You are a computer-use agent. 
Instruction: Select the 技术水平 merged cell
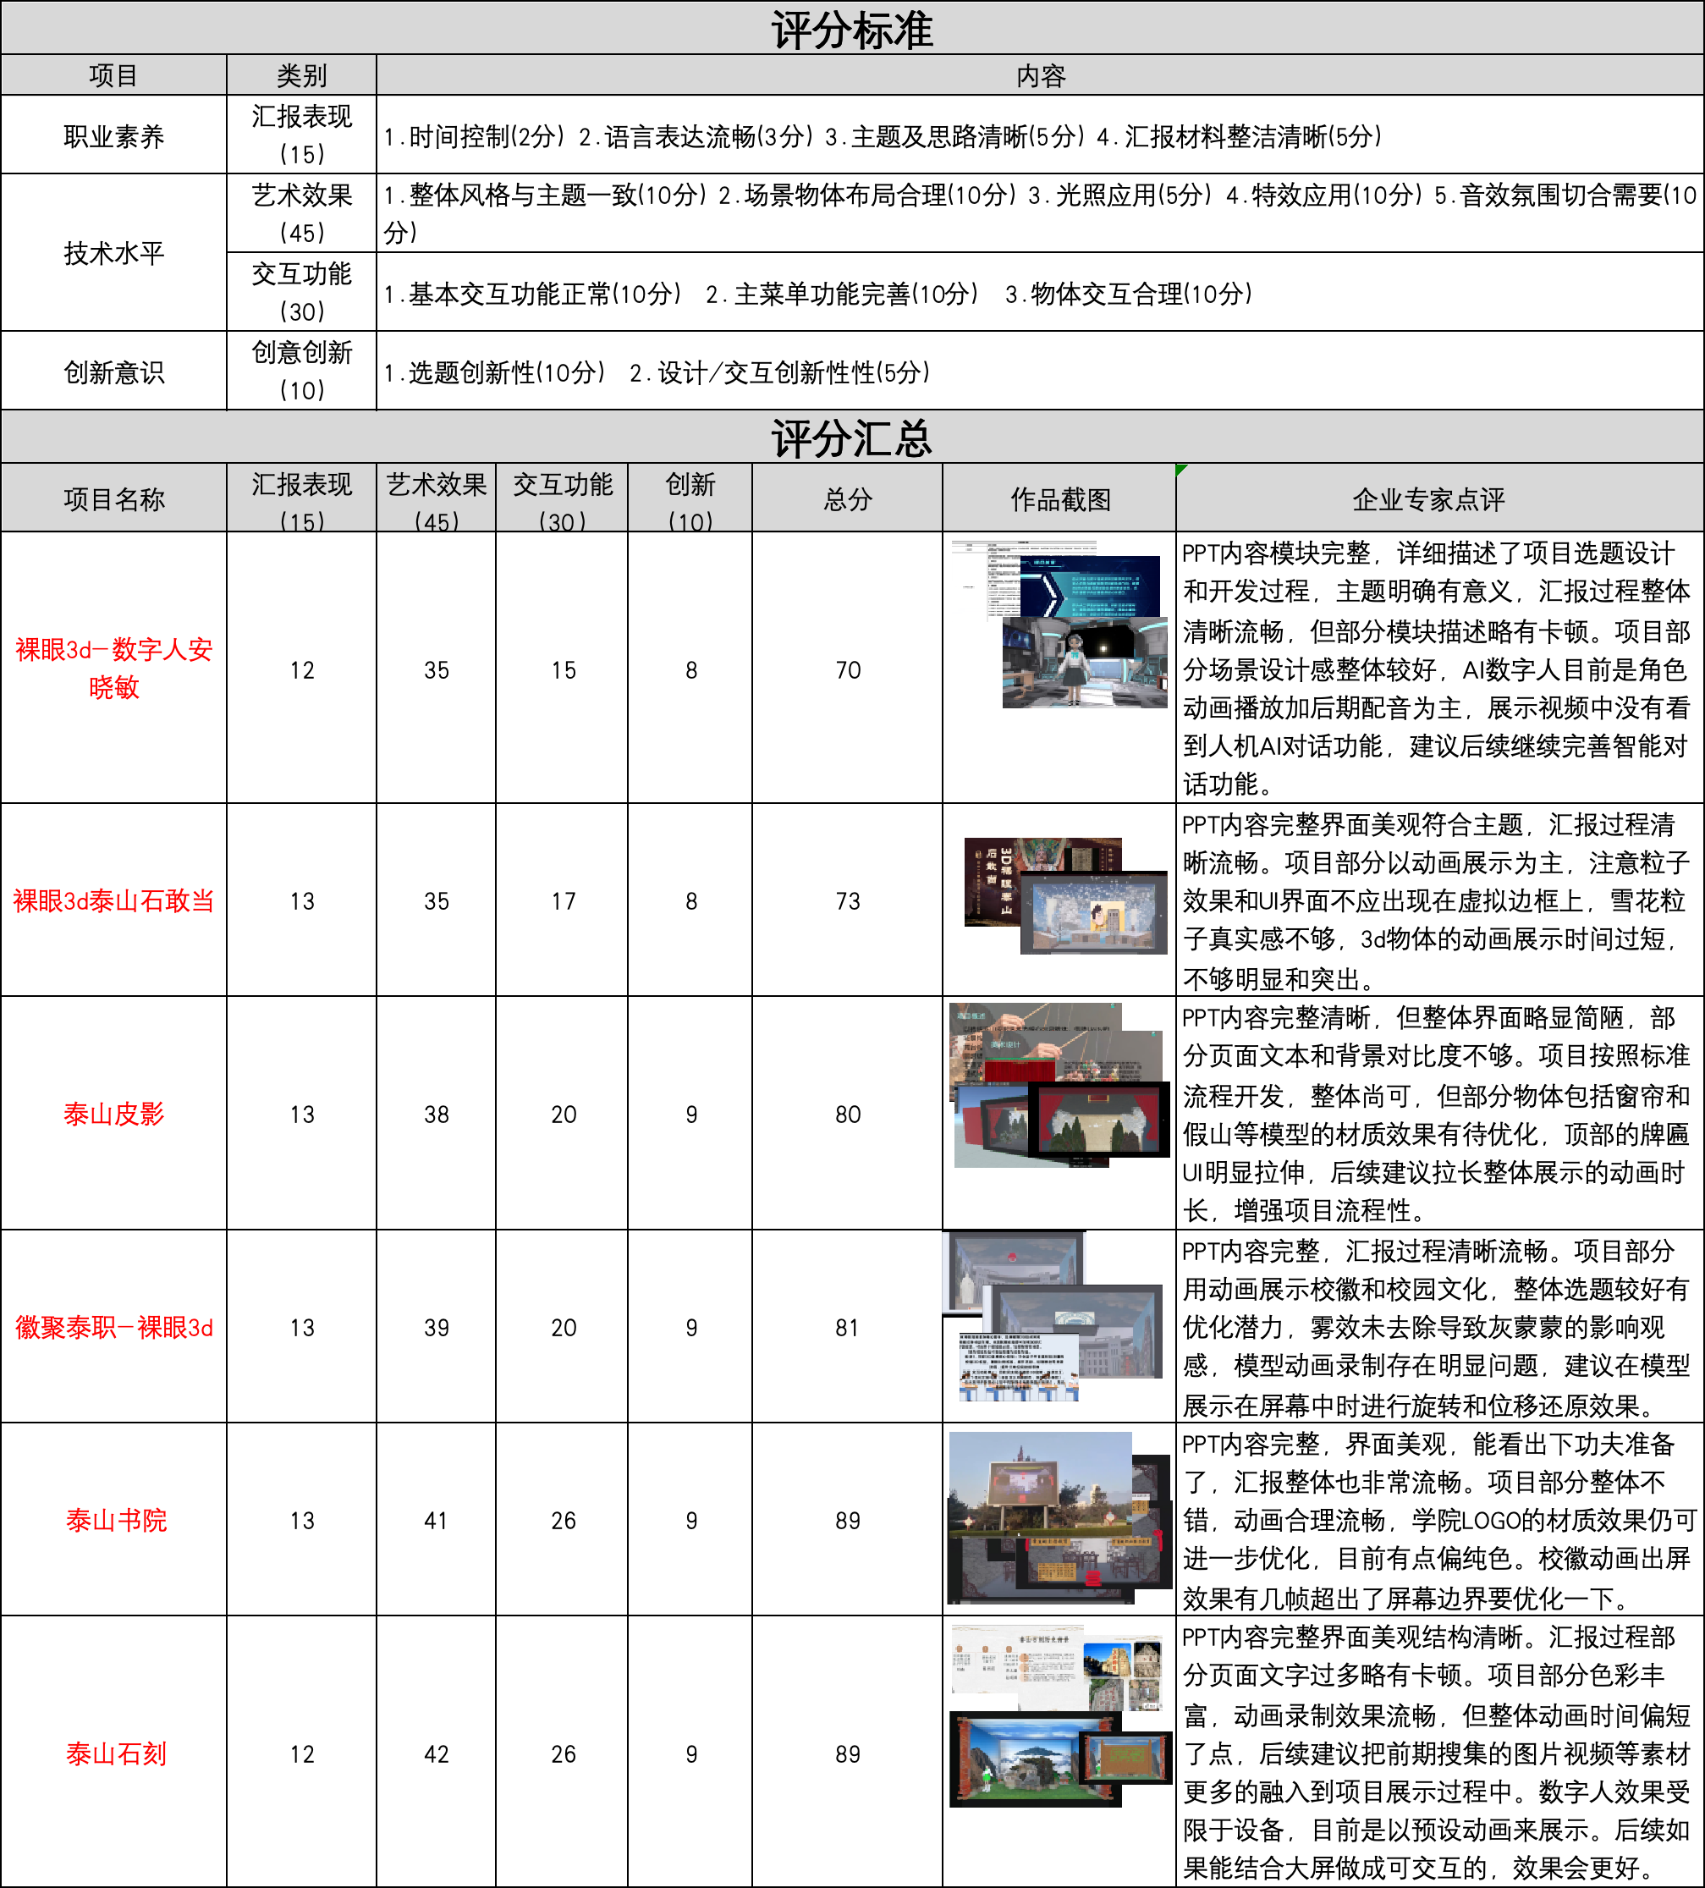click(x=113, y=253)
